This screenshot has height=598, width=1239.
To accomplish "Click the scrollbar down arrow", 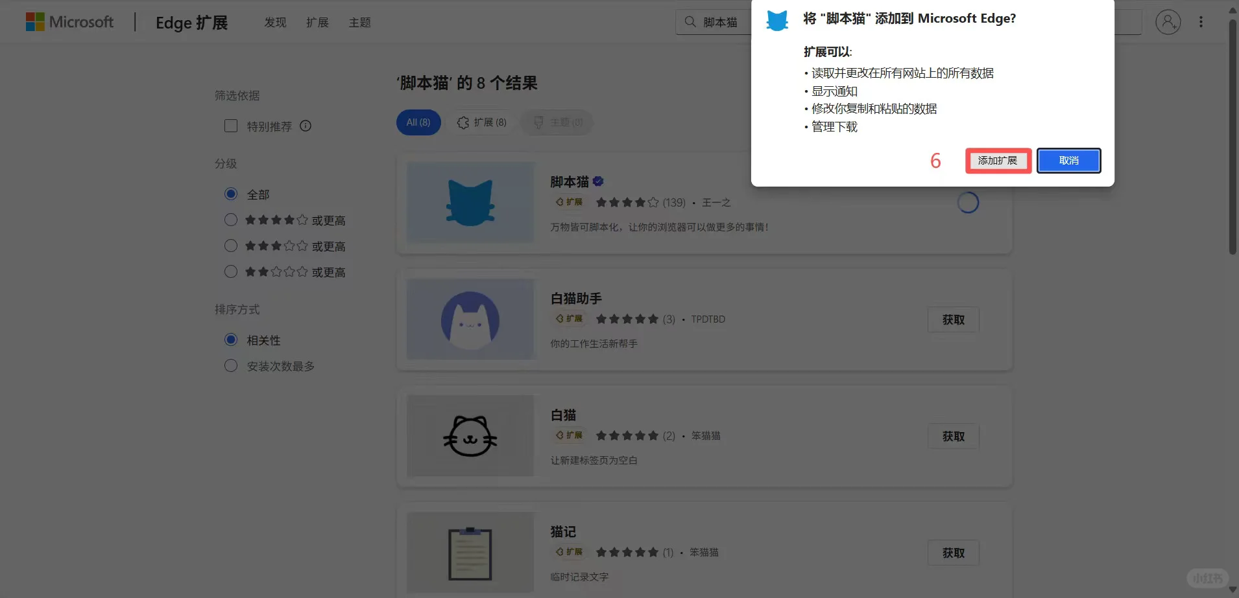I will 1231,588.
